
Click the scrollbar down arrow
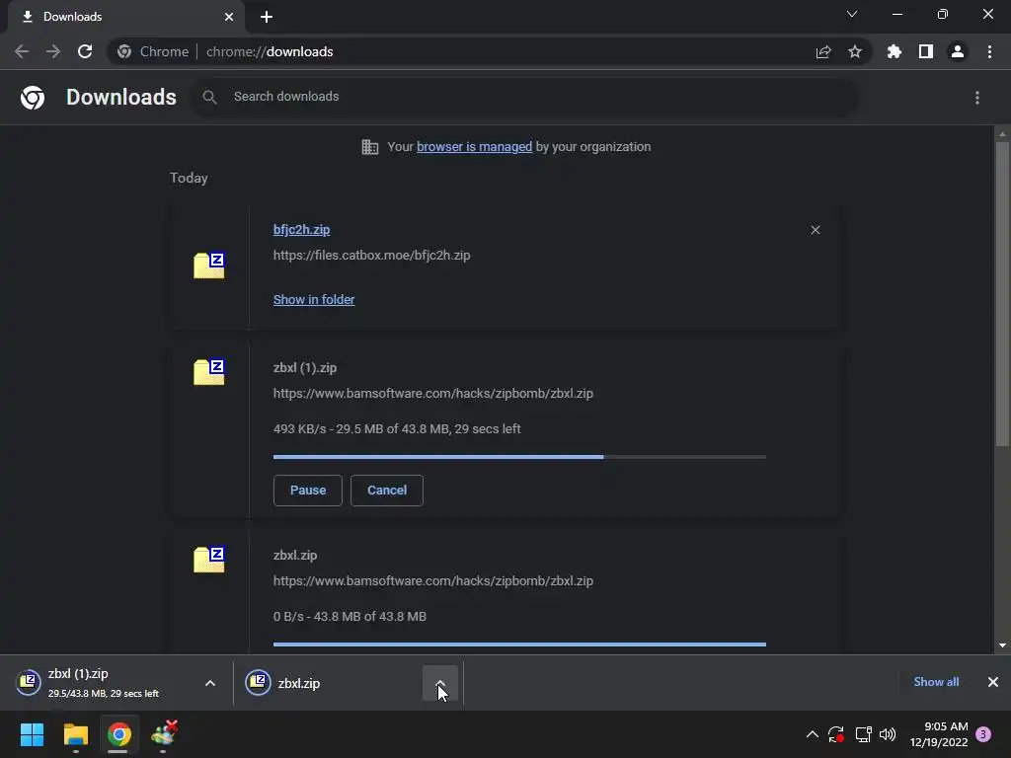(1002, 645)
